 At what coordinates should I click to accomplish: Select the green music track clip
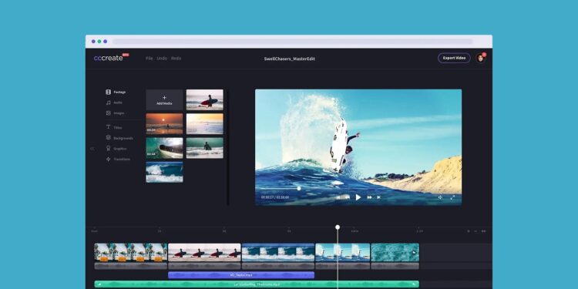[x=257, y=284]
